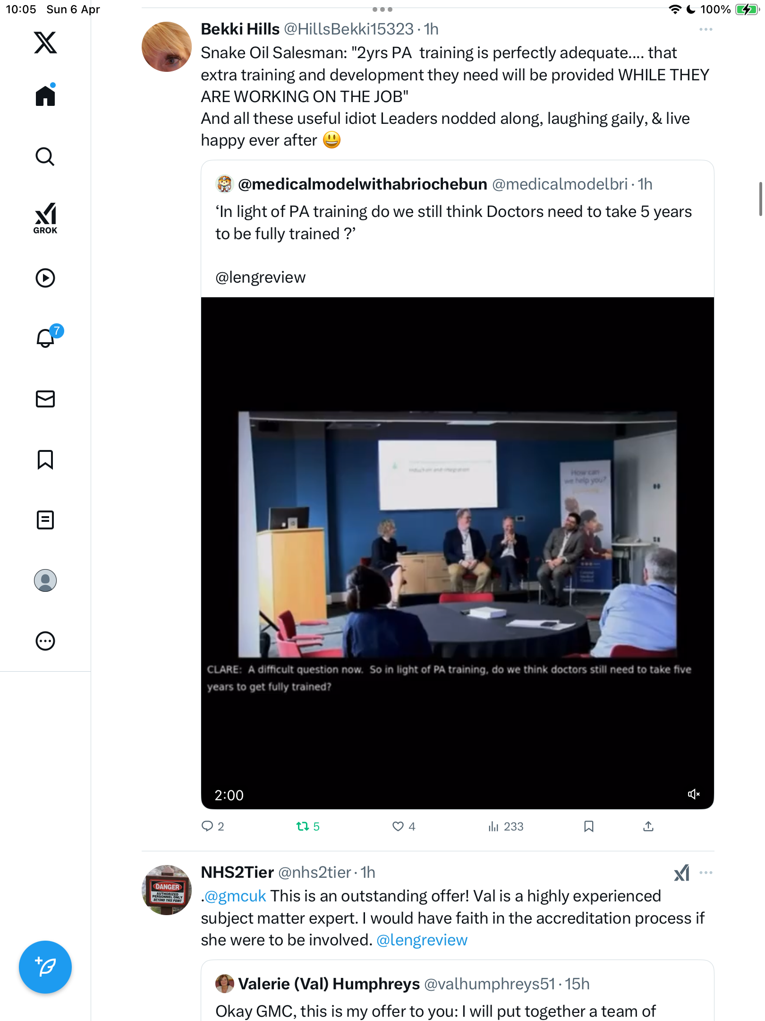Tap the 10:05 clock in status bar
This screenshot has width=765, height=1021.
21,9
